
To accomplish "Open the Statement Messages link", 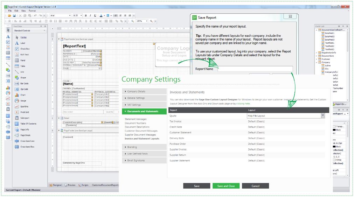I will pos(136,119).
